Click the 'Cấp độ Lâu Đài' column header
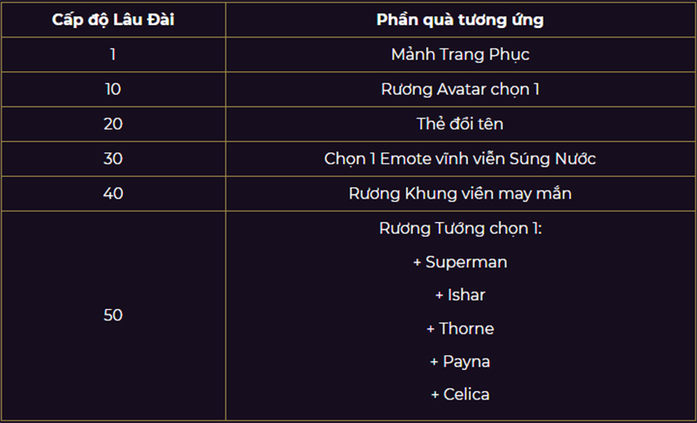This screenshot has height=423, width=697. click(113, 20)
